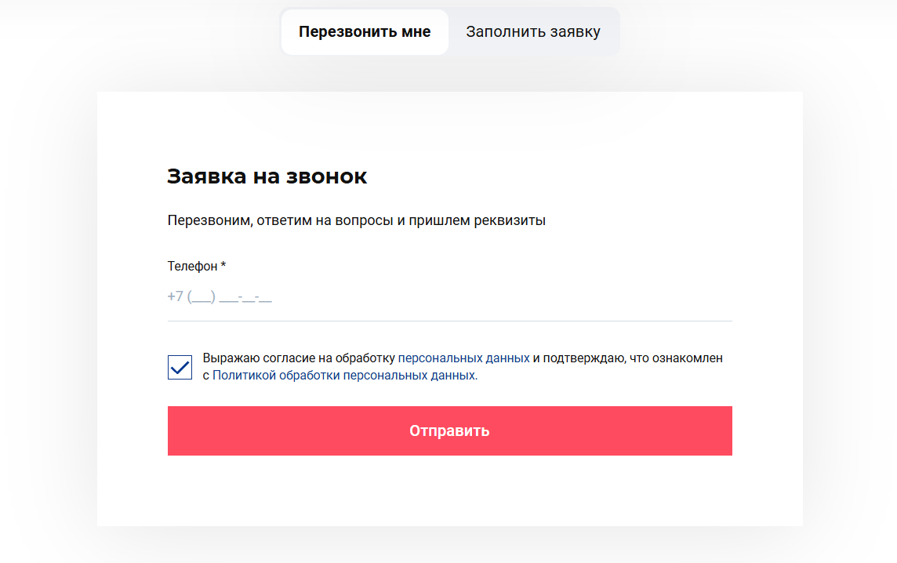The width and height of the screenshot is (897, 563).
Task: Click the red 'Отправить' button
Action: point(449,430)
